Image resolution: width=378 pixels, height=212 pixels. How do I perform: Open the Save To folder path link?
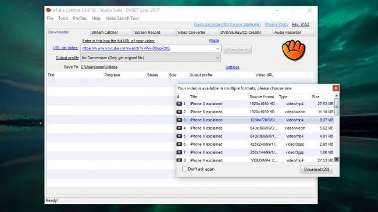click(99, 67)
